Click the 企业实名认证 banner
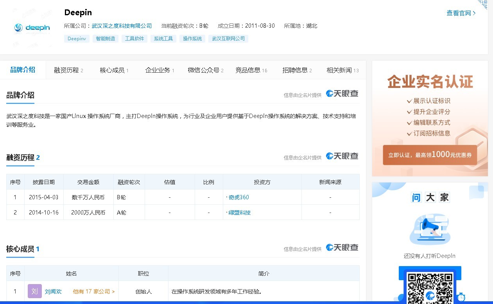 430,118
